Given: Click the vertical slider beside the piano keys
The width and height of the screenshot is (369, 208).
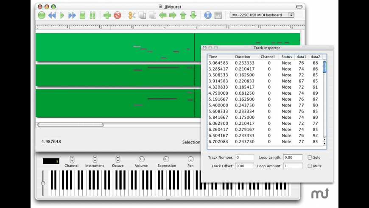Looking at the screenshot, I should pyautogui.click(x=43, y=183).
